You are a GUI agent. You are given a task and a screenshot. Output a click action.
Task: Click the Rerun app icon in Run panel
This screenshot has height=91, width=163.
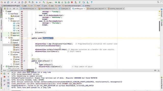tap(4, 74)
